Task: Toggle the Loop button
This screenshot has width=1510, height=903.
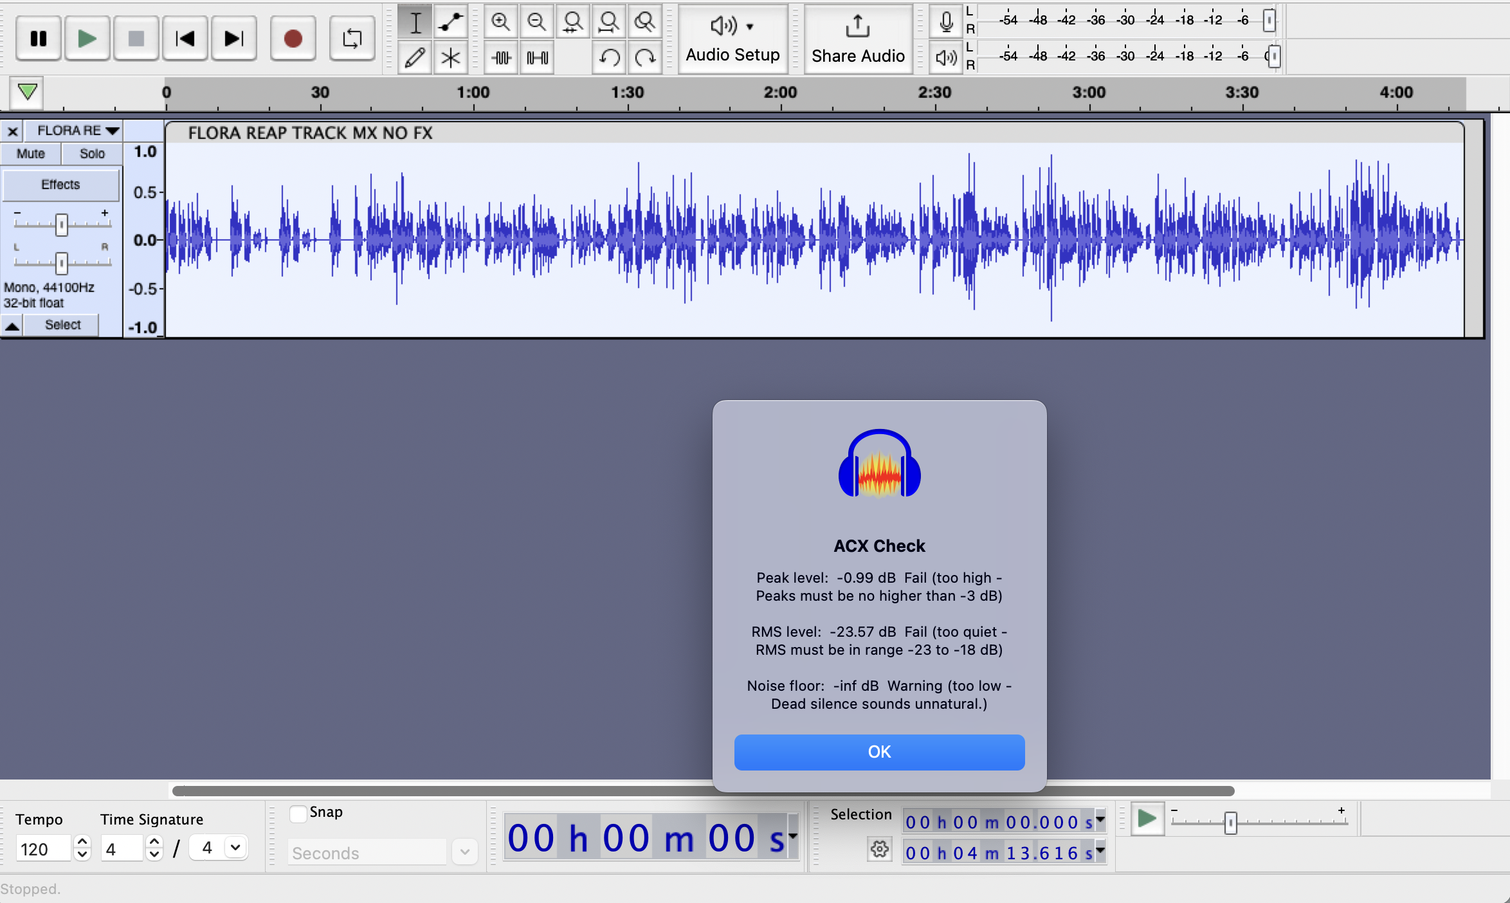Action: click(352, 39)
